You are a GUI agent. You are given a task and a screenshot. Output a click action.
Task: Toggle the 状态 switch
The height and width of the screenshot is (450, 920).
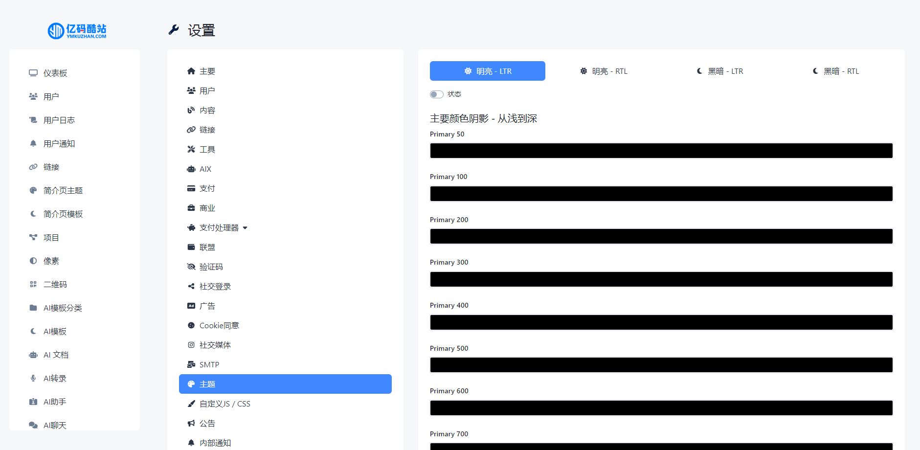point(436,94)
